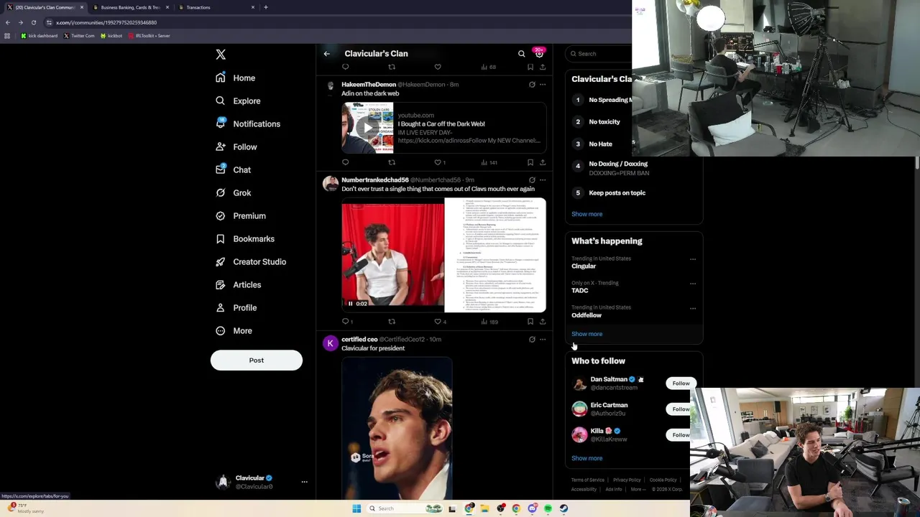This screenshot has width=920, height=517.
Task: Open the Oddfellow trending topic
Action: [x=586, y=315]
